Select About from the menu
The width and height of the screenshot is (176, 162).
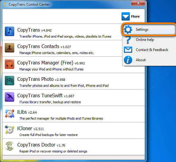149,60
